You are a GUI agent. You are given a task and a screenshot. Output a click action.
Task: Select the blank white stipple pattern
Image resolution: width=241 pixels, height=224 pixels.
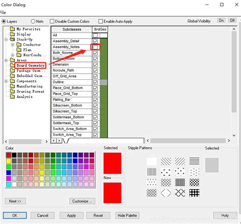(152, 161)
